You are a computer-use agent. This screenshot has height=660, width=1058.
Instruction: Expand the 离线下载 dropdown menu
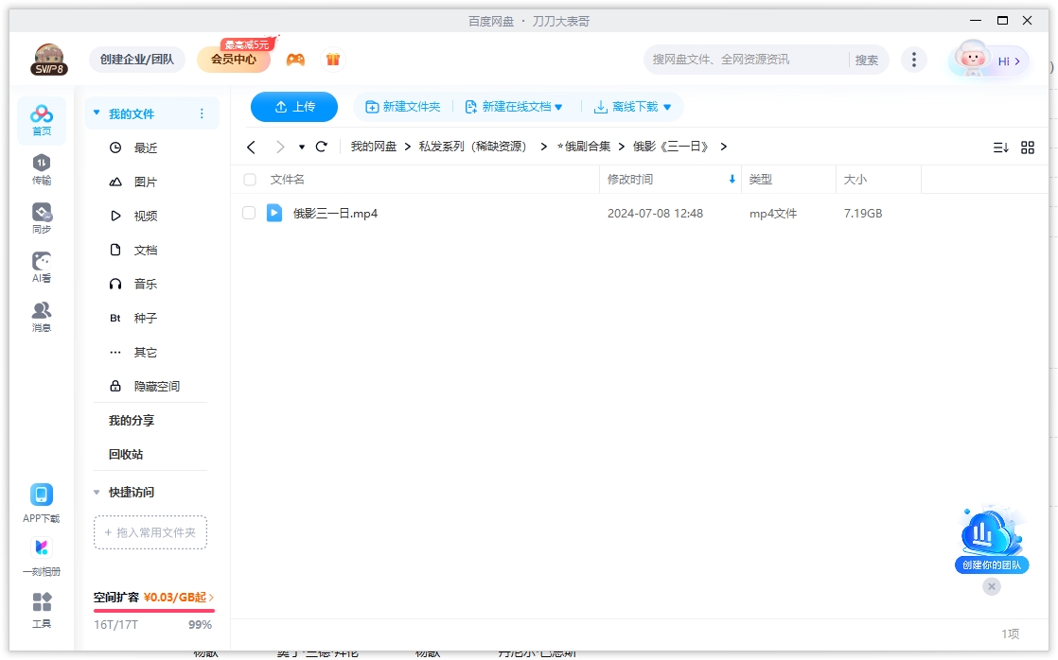tap(632, 106)
